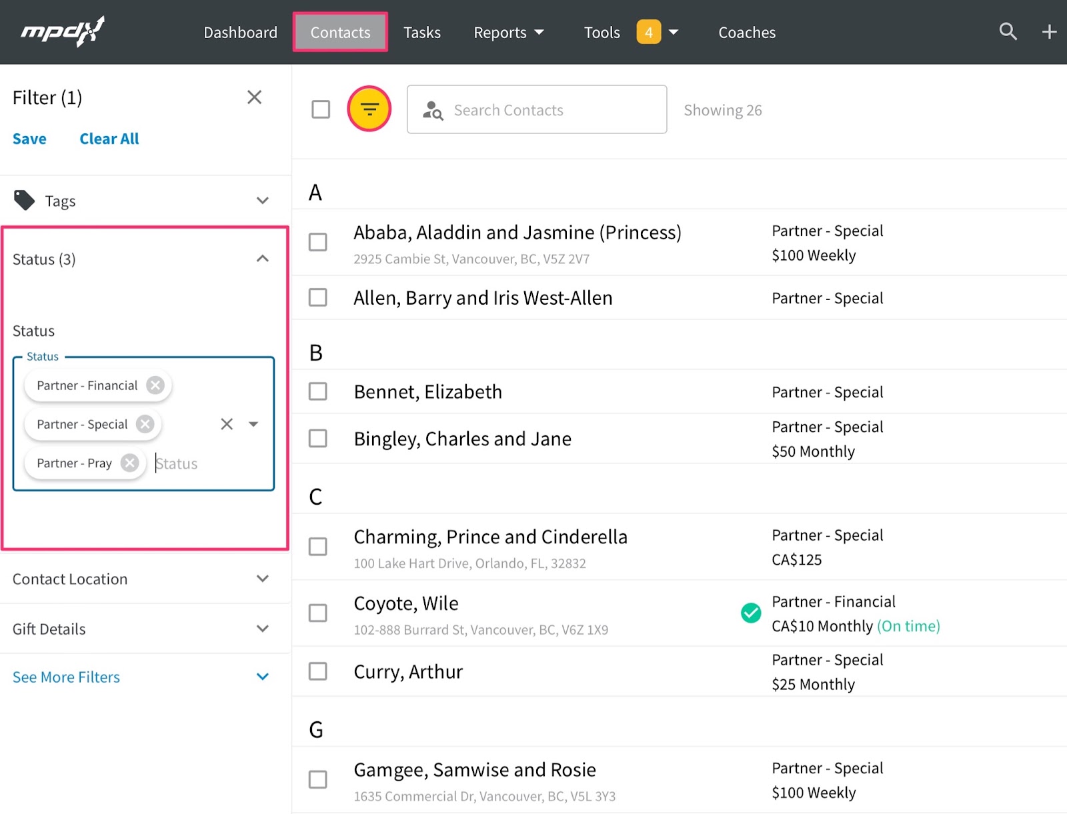Open search via magnifier icon in header
The height and width of the screenshot is (814, 1067).
pyautogui.click(x=1008, y=31)
